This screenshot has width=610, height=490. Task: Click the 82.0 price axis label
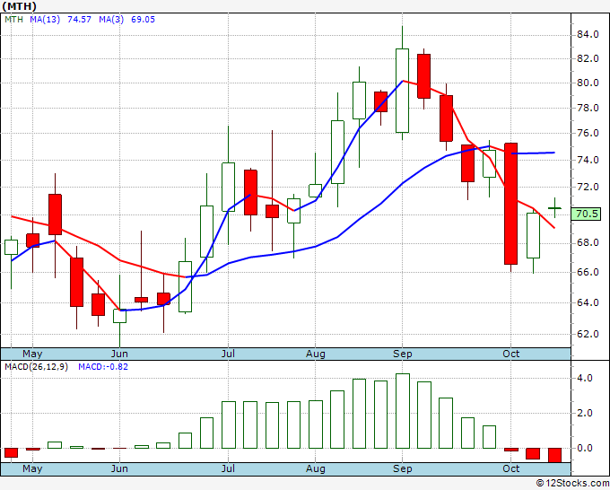(588, 58)
